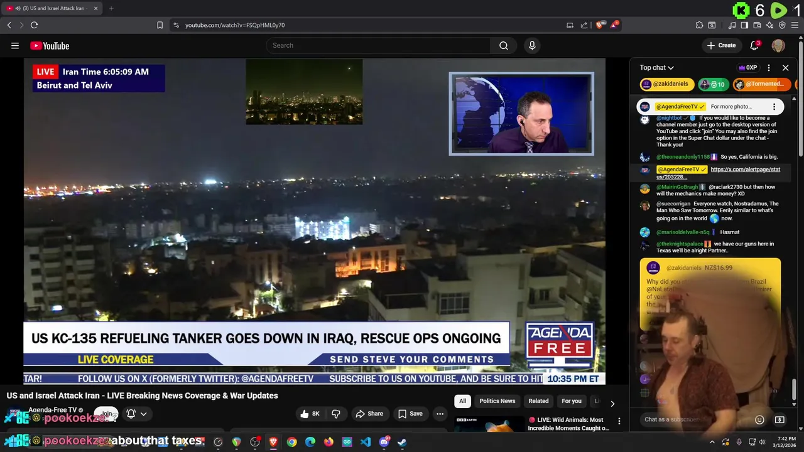The height and width of the screenshot is (452, 804).
Task: Start voice search with the microphone icon
Action: 532,45
